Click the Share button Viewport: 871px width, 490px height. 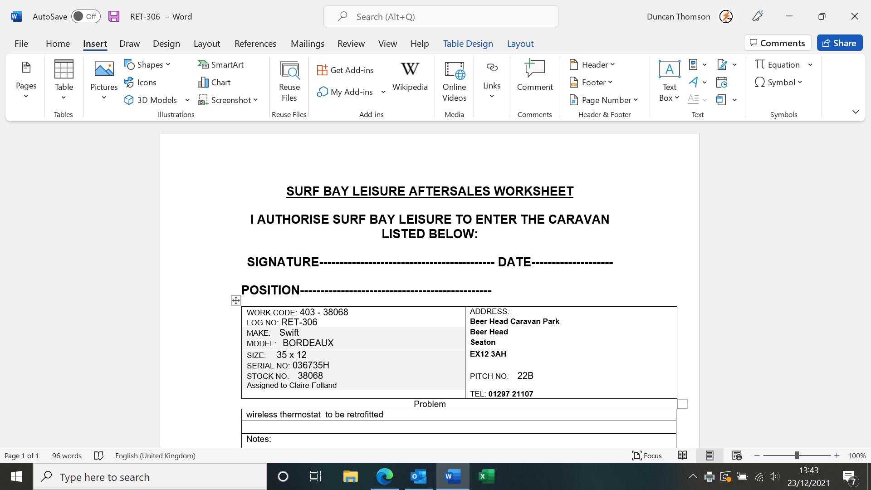(x=839, y=43)
